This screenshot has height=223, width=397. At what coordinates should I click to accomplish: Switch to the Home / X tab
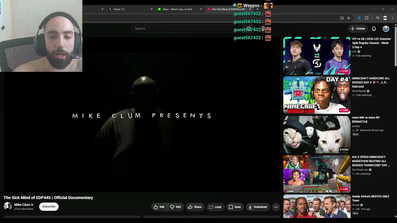point(130,9)
